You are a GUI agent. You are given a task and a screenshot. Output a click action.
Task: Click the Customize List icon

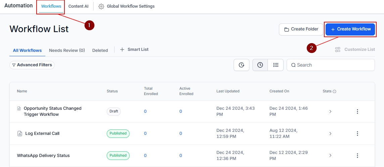pos(338,50)
